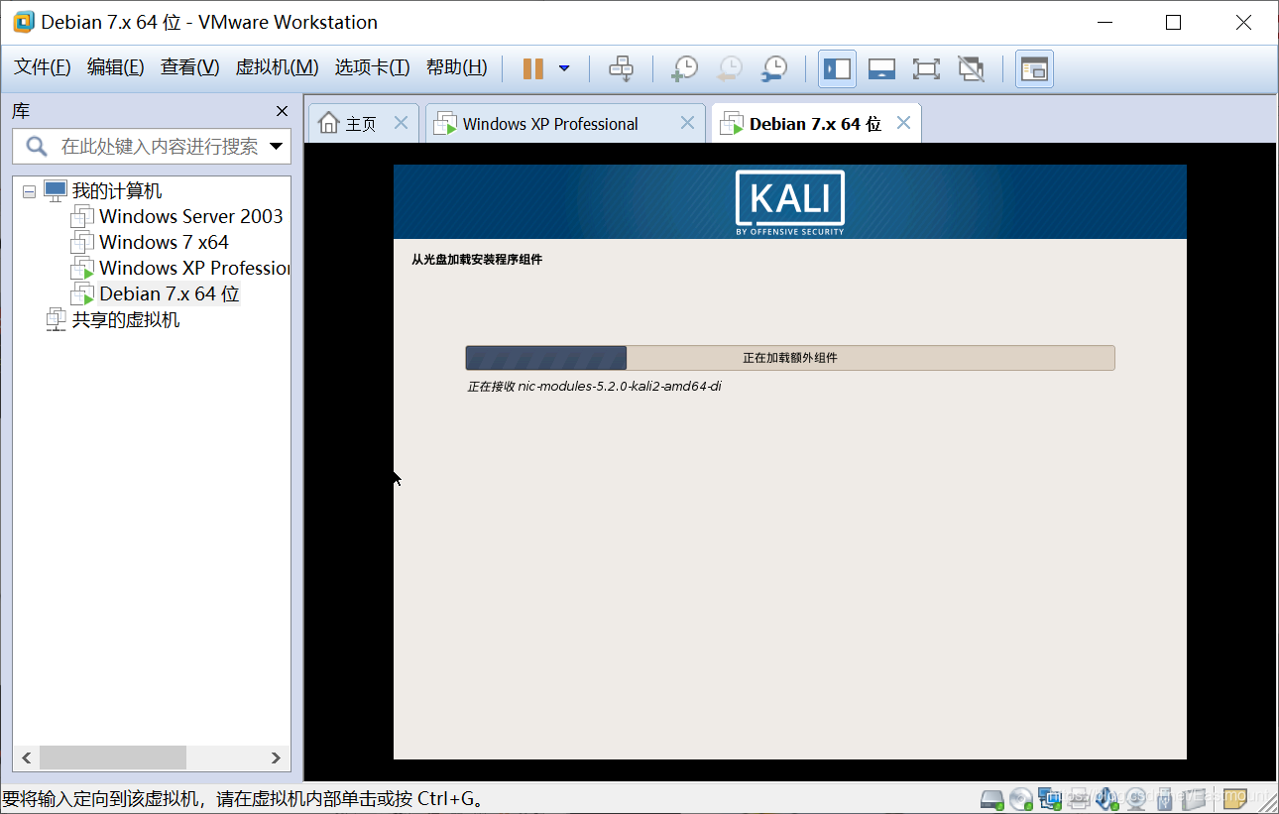Minimize the VMware Workstation window
This screenshot has width=1279, height=814.
pyautogui.click(x=1104, y=22)
